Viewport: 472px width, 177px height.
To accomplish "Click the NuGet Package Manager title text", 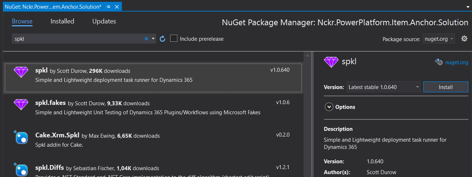I will coord(345,22).
